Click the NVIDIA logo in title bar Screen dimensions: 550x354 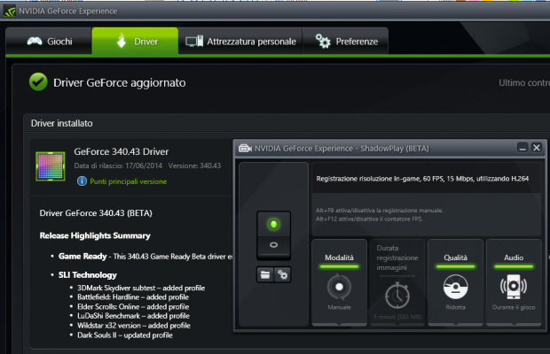(10, 12)
